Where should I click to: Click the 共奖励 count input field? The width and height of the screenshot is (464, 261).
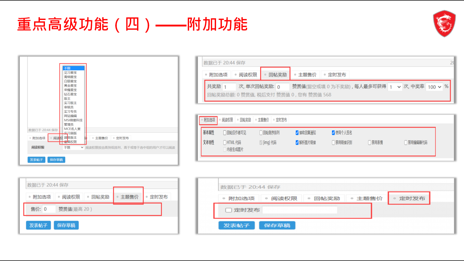pyautogui.click(x=229, y=87)
